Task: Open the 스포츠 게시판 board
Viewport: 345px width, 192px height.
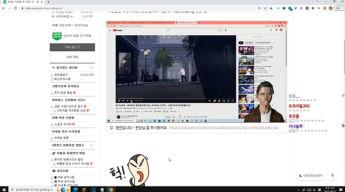Action: [63, 124]
